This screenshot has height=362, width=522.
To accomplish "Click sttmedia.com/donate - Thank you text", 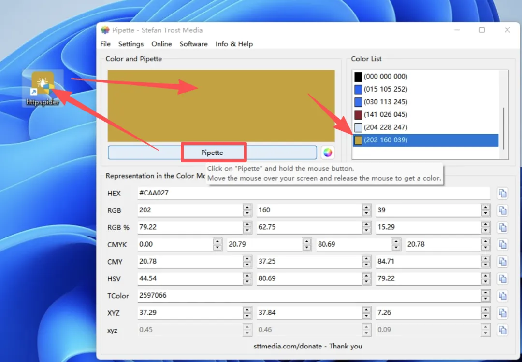I will 307,347.
